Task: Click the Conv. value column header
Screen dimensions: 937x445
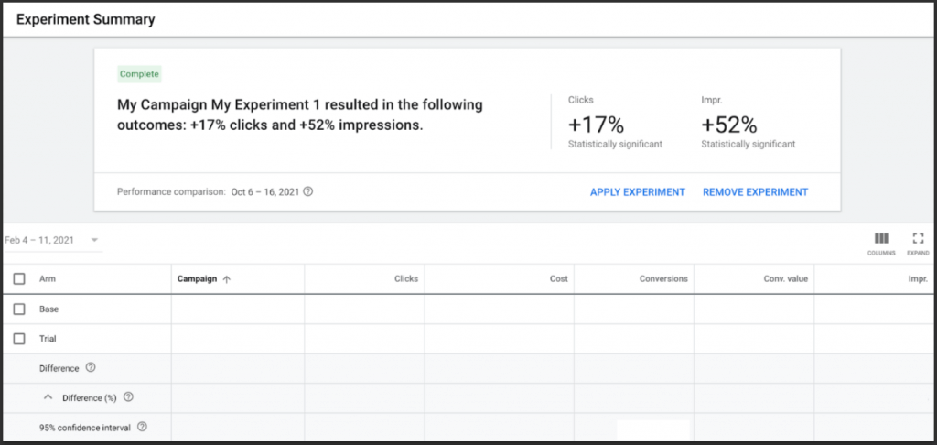Action: 786,278
